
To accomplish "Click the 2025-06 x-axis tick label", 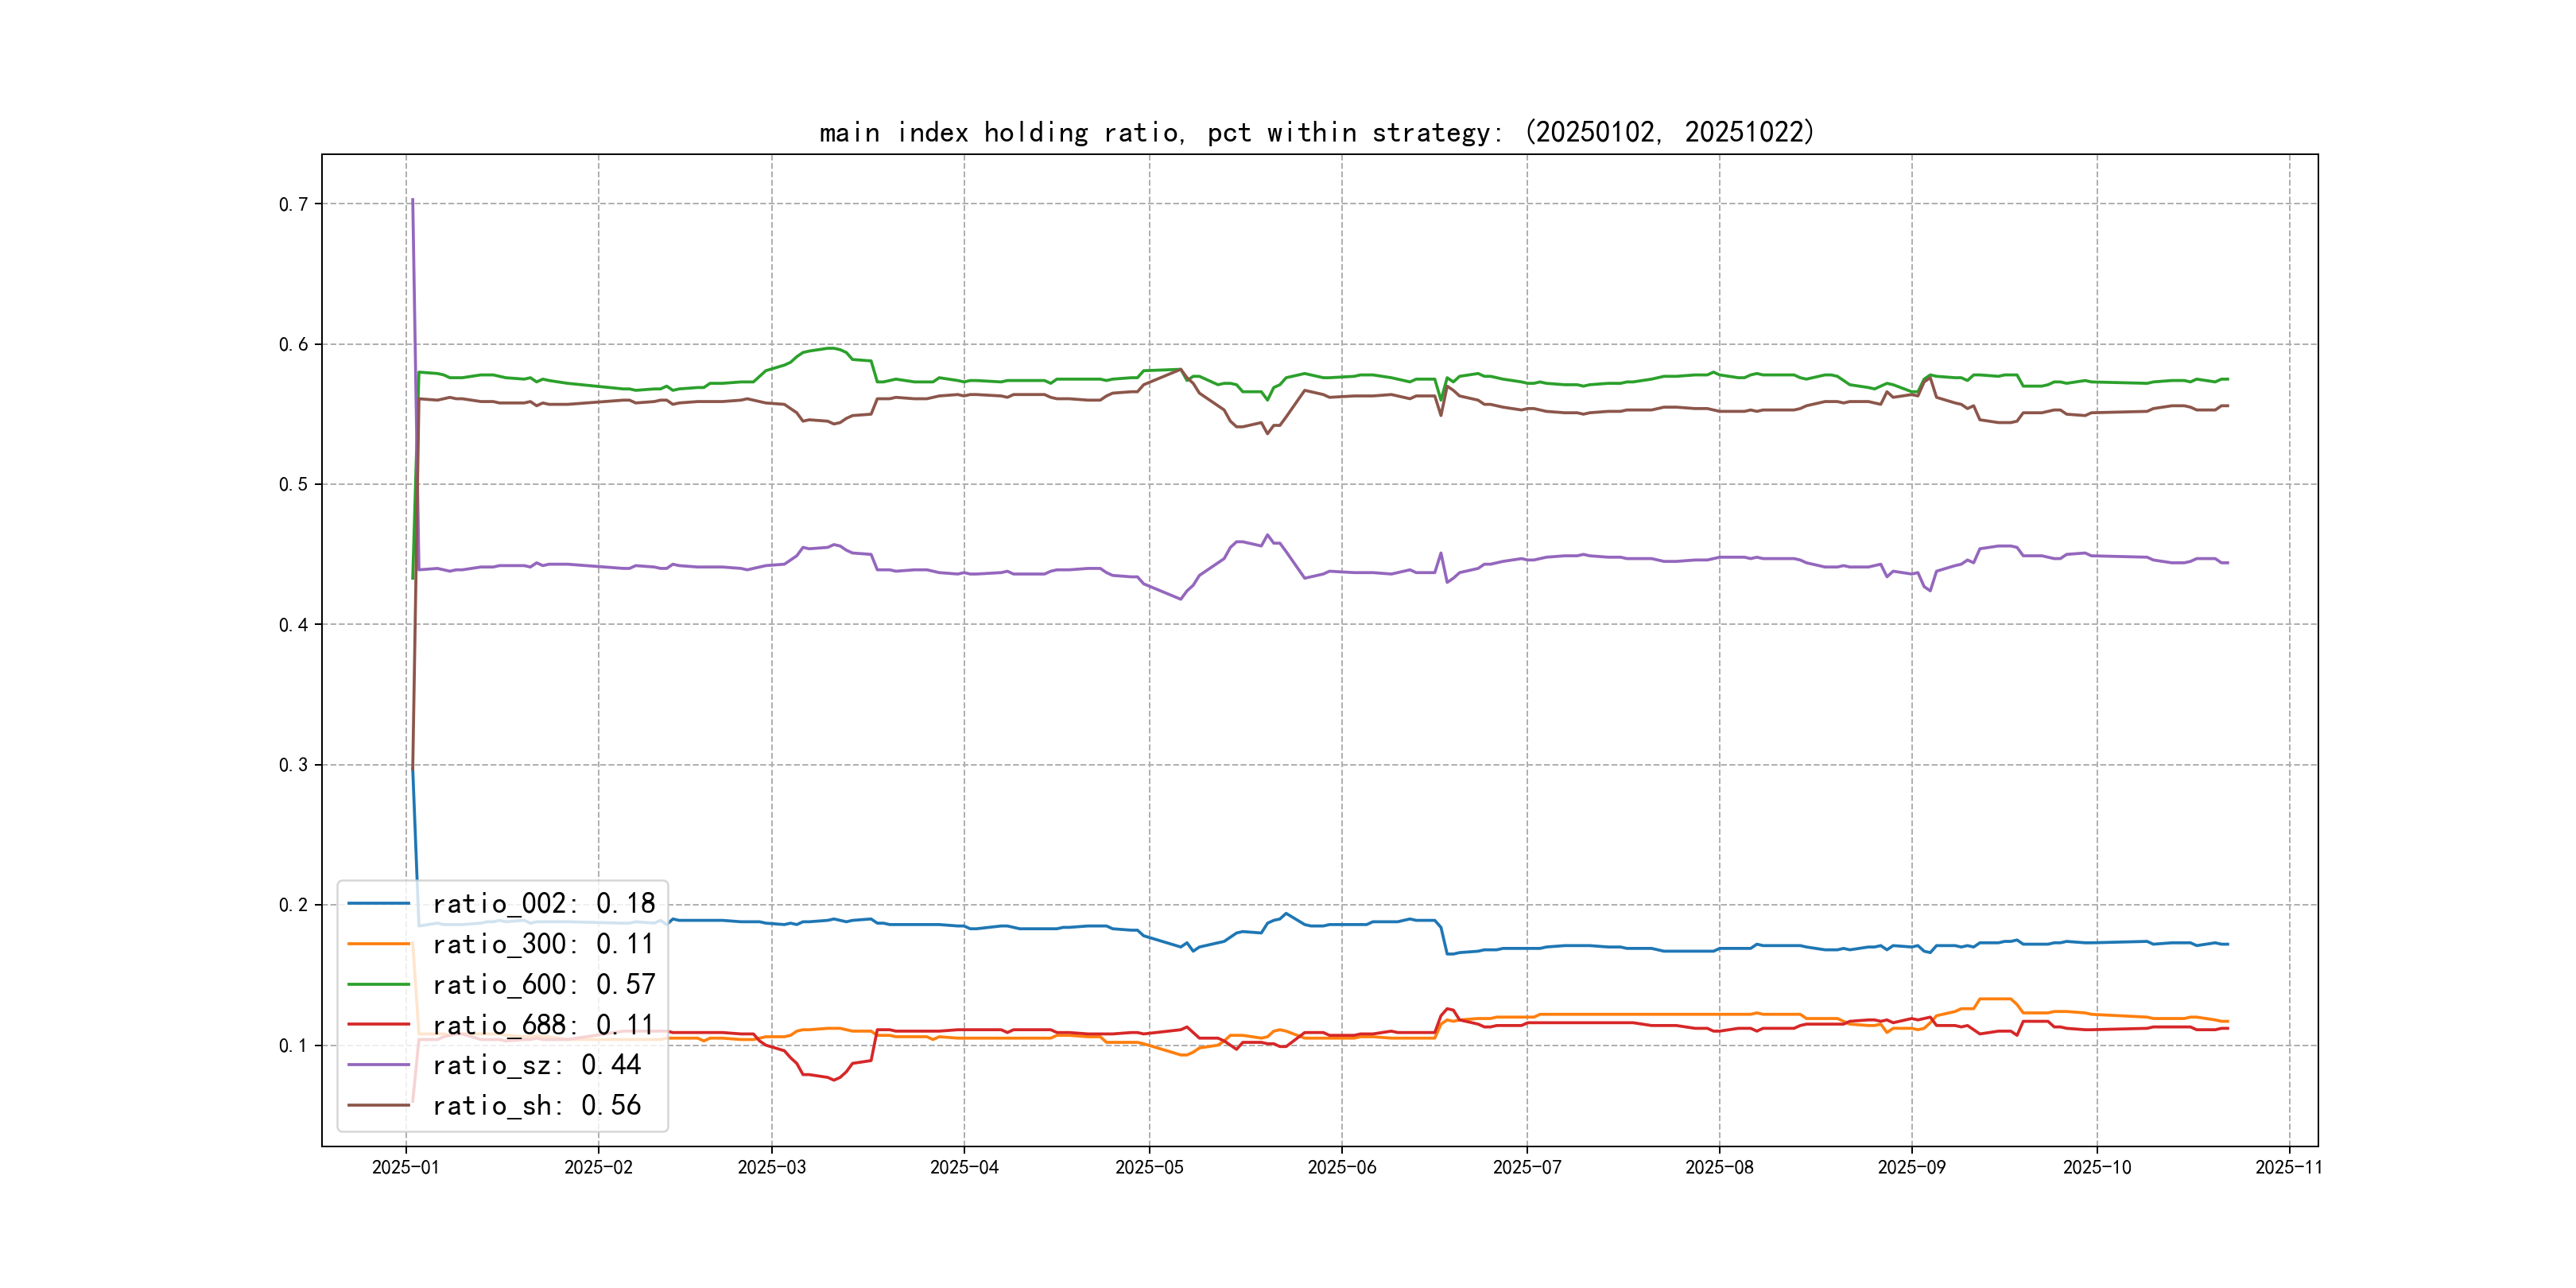I will click(x=1341, y=1167).
